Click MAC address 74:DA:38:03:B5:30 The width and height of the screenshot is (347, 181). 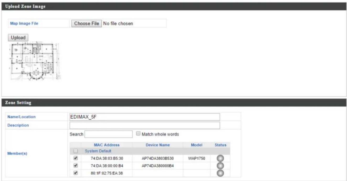[107, 159]
